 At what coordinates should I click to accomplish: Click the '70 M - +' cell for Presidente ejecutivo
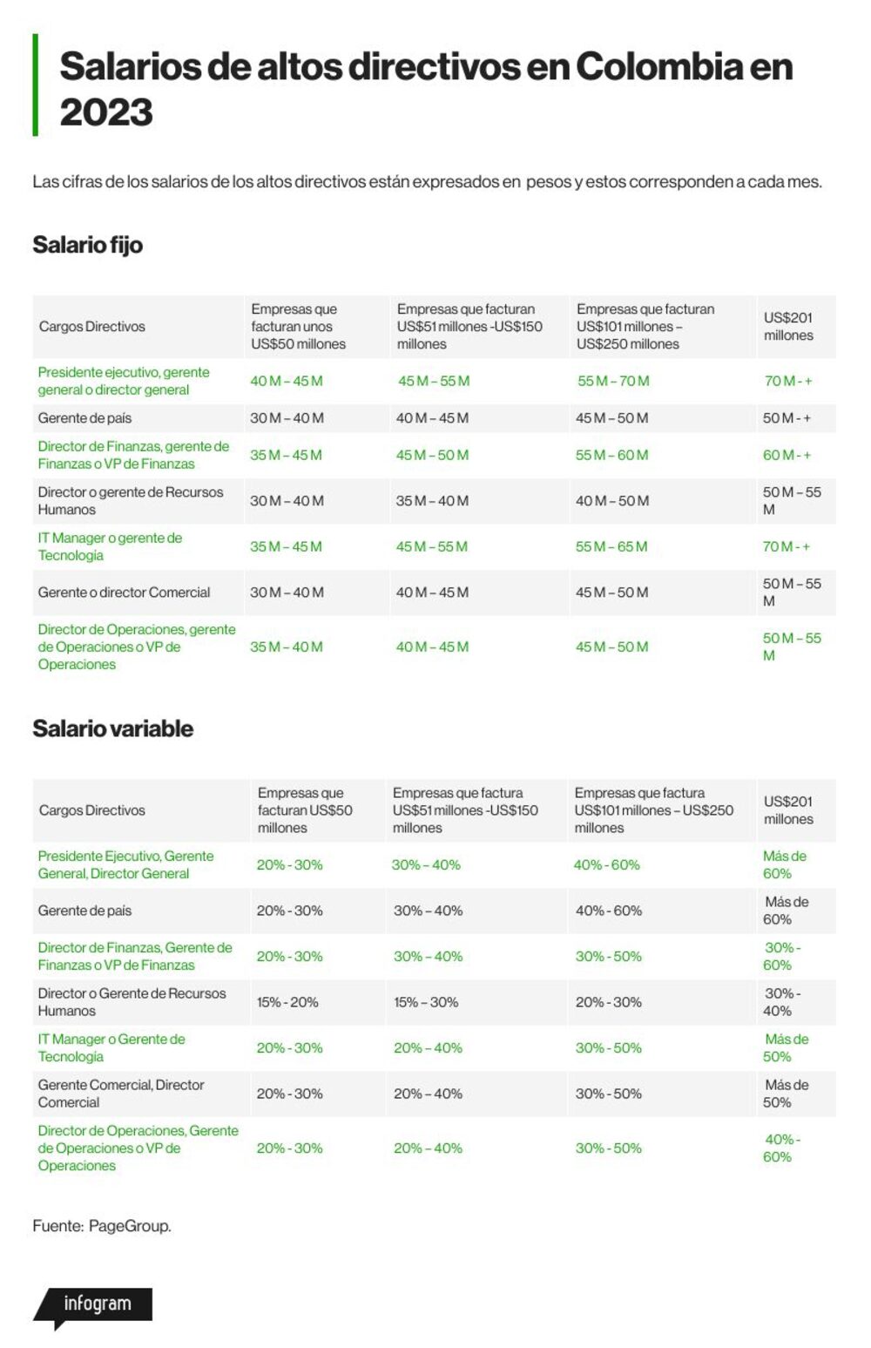tap(787, 381)
